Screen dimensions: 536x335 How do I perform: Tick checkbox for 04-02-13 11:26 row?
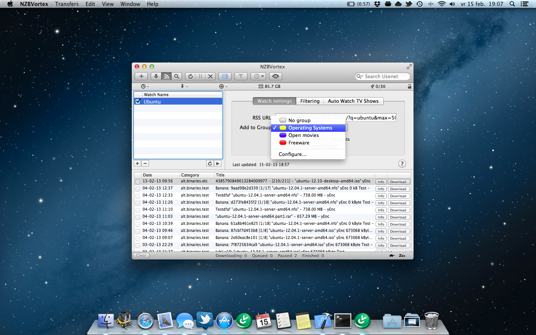[x=138, y=203]
